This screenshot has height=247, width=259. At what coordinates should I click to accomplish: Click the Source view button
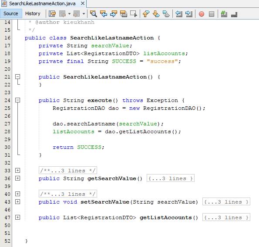pos(11,13)
